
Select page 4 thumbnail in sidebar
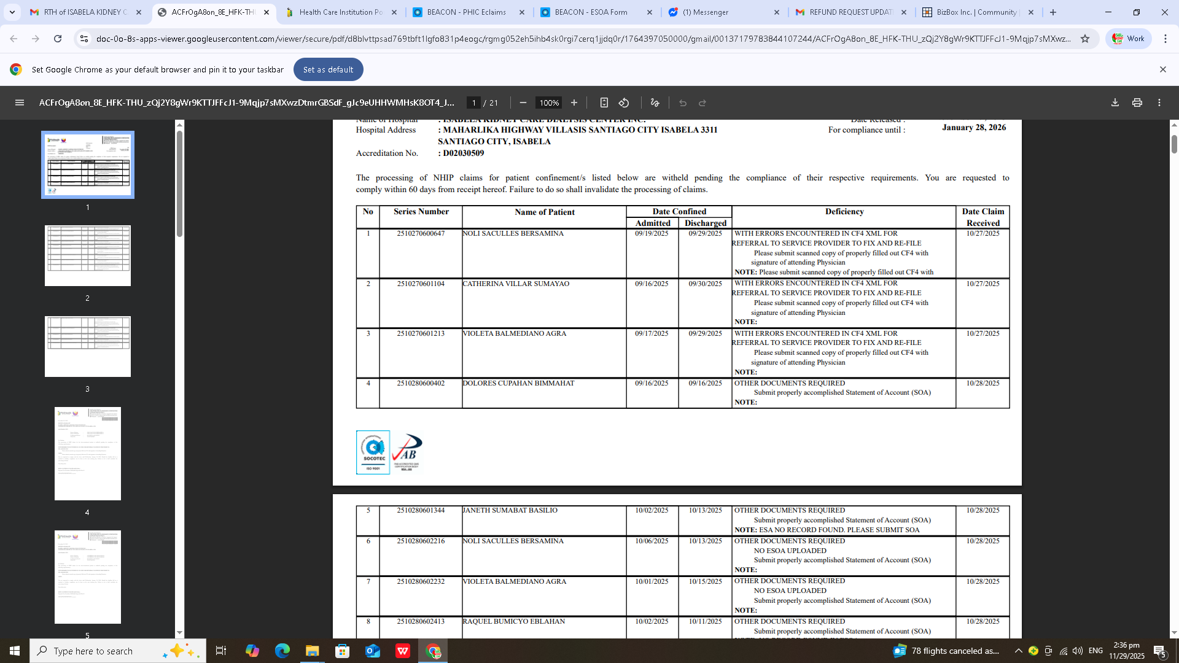[x=87, y=454]
